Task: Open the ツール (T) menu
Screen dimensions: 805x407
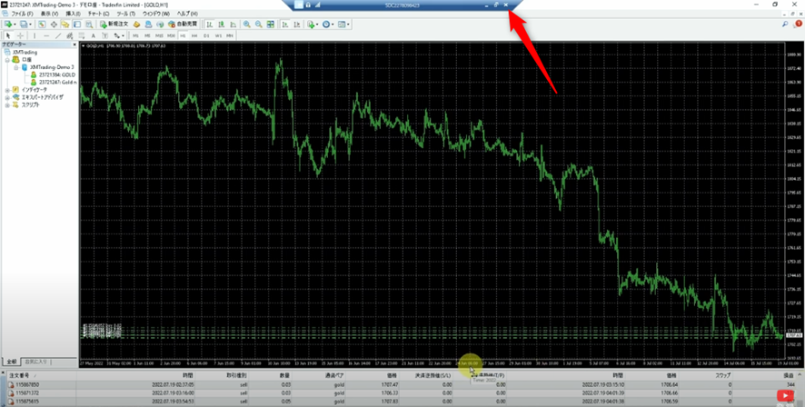Action: (125, 14)
